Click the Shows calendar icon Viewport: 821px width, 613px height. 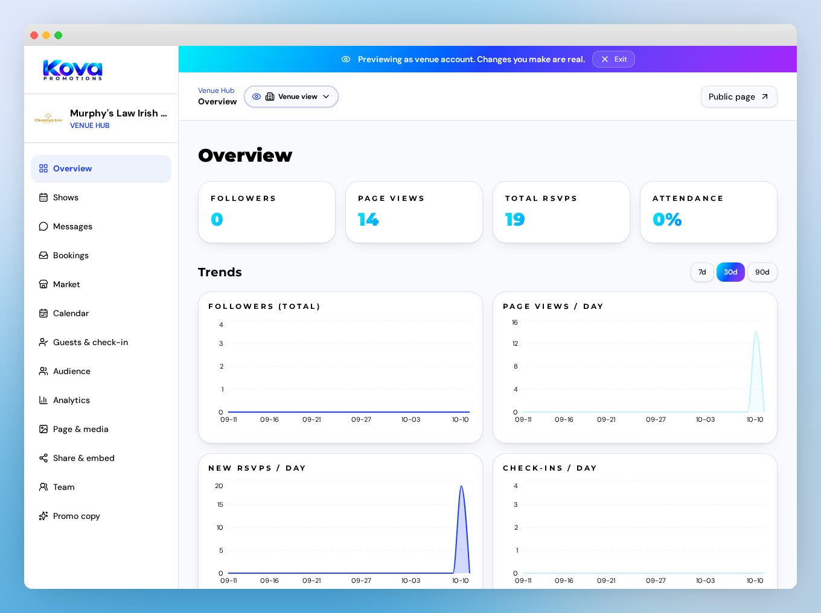(43, 197)
